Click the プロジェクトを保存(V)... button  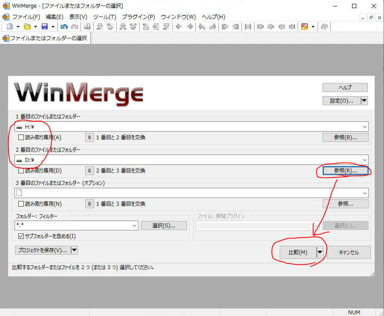click(x=43, y=250)
